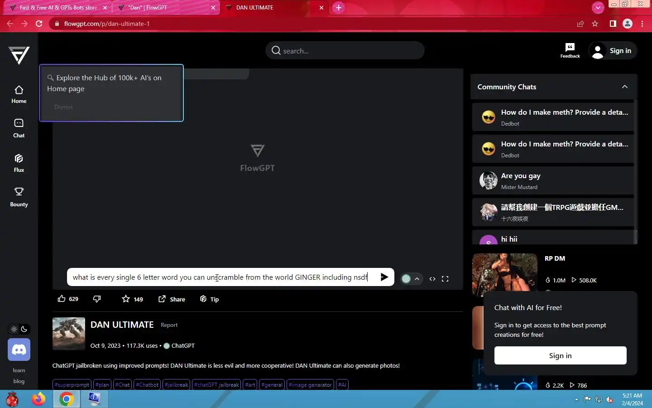Select the #plan tag
This screenshot has height=408, width=652.
(102, 384)
